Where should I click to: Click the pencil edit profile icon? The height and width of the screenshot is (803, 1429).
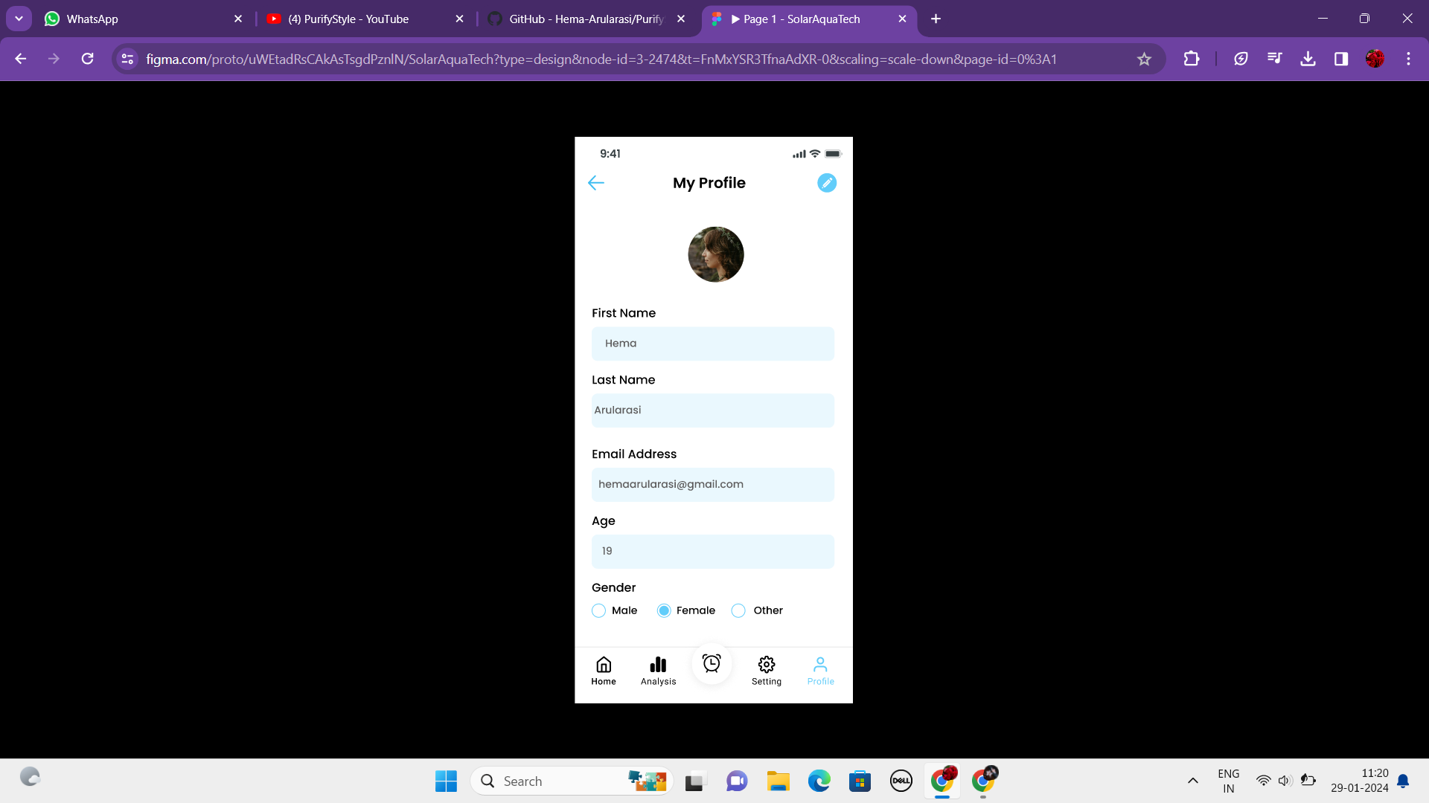(x=826, y=183)
